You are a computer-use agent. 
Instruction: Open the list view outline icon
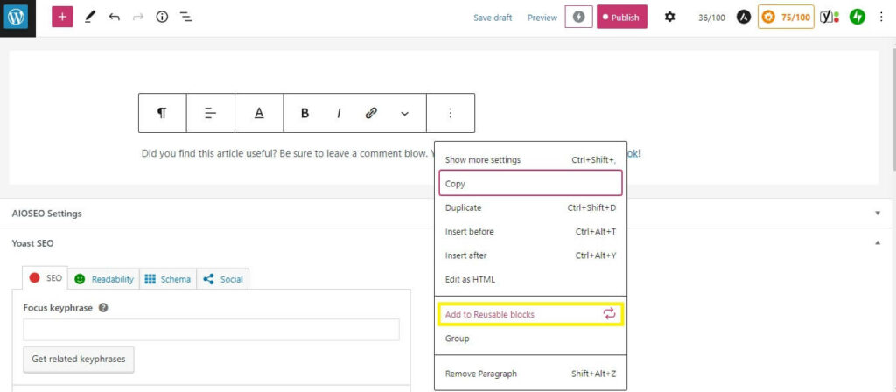186,17
